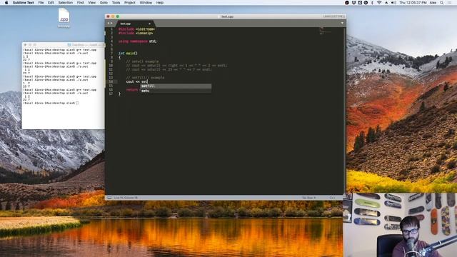This screenshot has height=257, width=457.
Task: Choose setfill from autocomplete popup
Action: click(176, 86)
